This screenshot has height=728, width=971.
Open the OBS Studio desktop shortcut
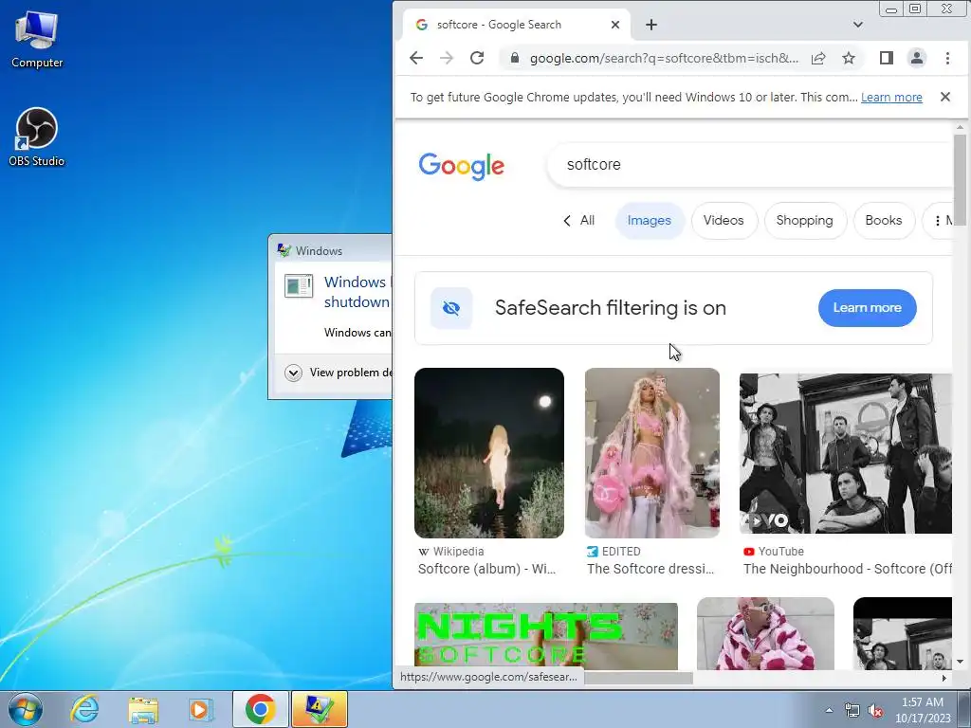(x=37, y=136)
